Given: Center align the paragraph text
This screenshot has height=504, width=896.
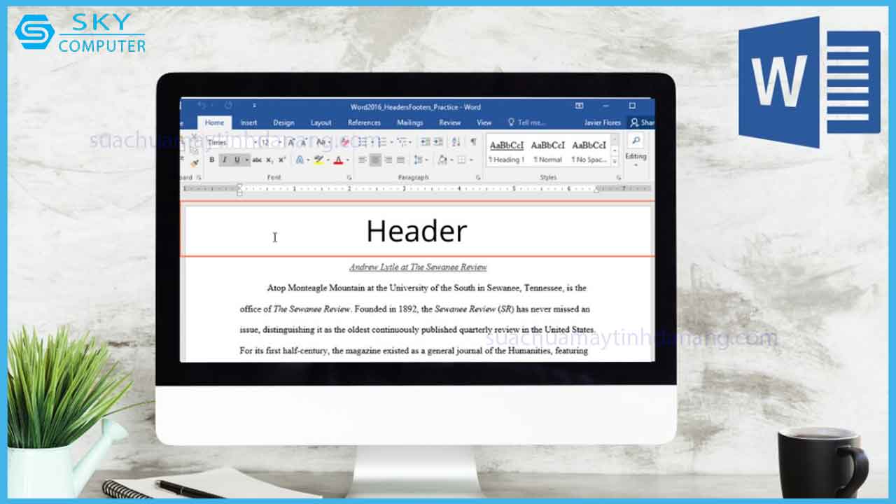Looking at the screenshot, I should click(x=375, y=160).
